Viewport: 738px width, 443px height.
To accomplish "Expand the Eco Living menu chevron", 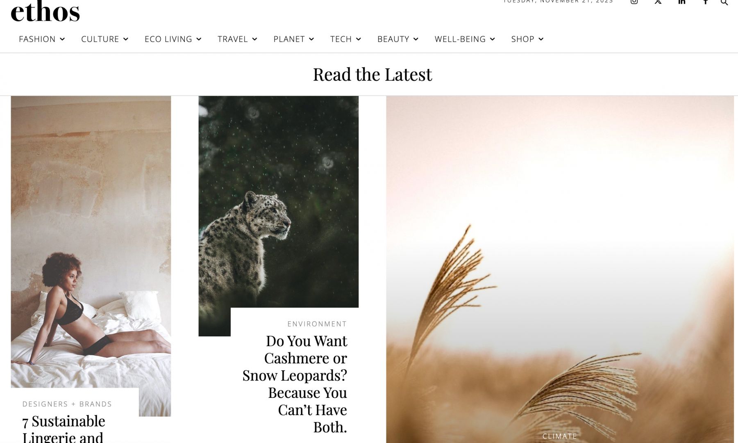I will [x=199, y=39].
